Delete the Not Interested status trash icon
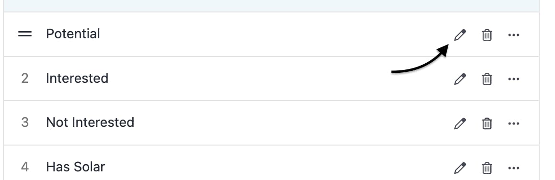Screen dimensions: 555x180 486,124
